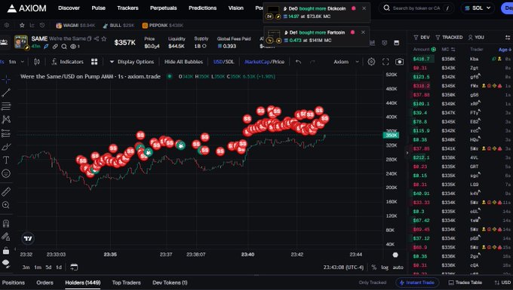This screenshot has height=290, width=513.
Task: Open chart settings gear icon
Action: (371, 62)
